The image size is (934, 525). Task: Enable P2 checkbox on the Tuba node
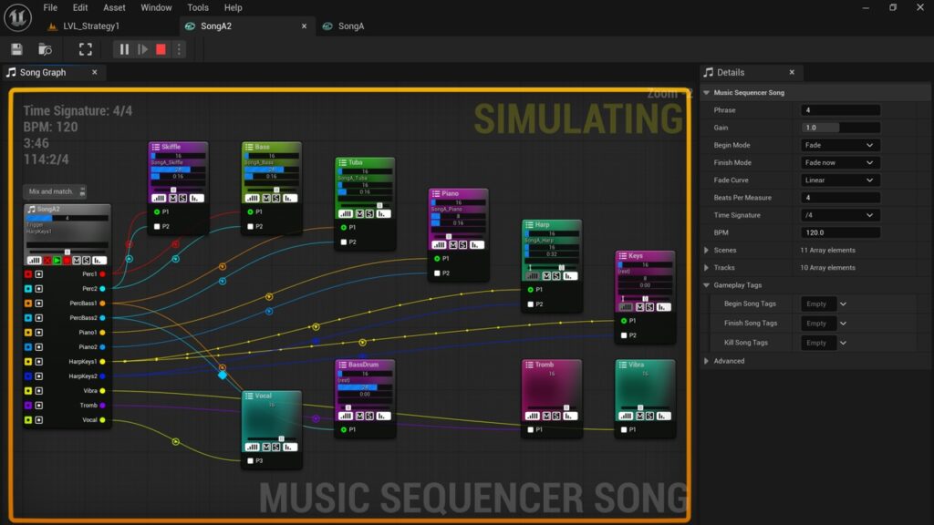pos(344,242)
